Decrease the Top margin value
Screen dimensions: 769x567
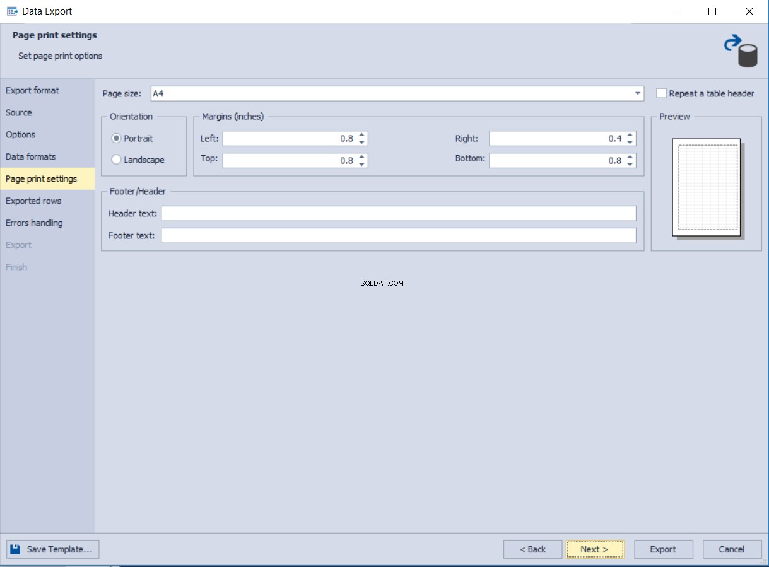pyautogui.click(x=362, y=165)
